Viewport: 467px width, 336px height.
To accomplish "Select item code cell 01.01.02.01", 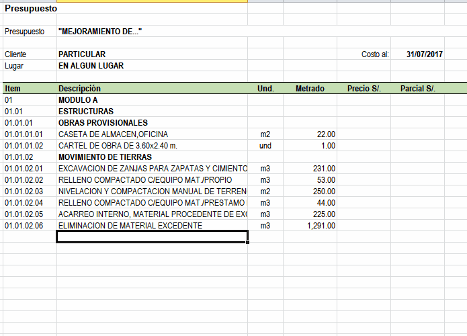I will click(30, 169).
